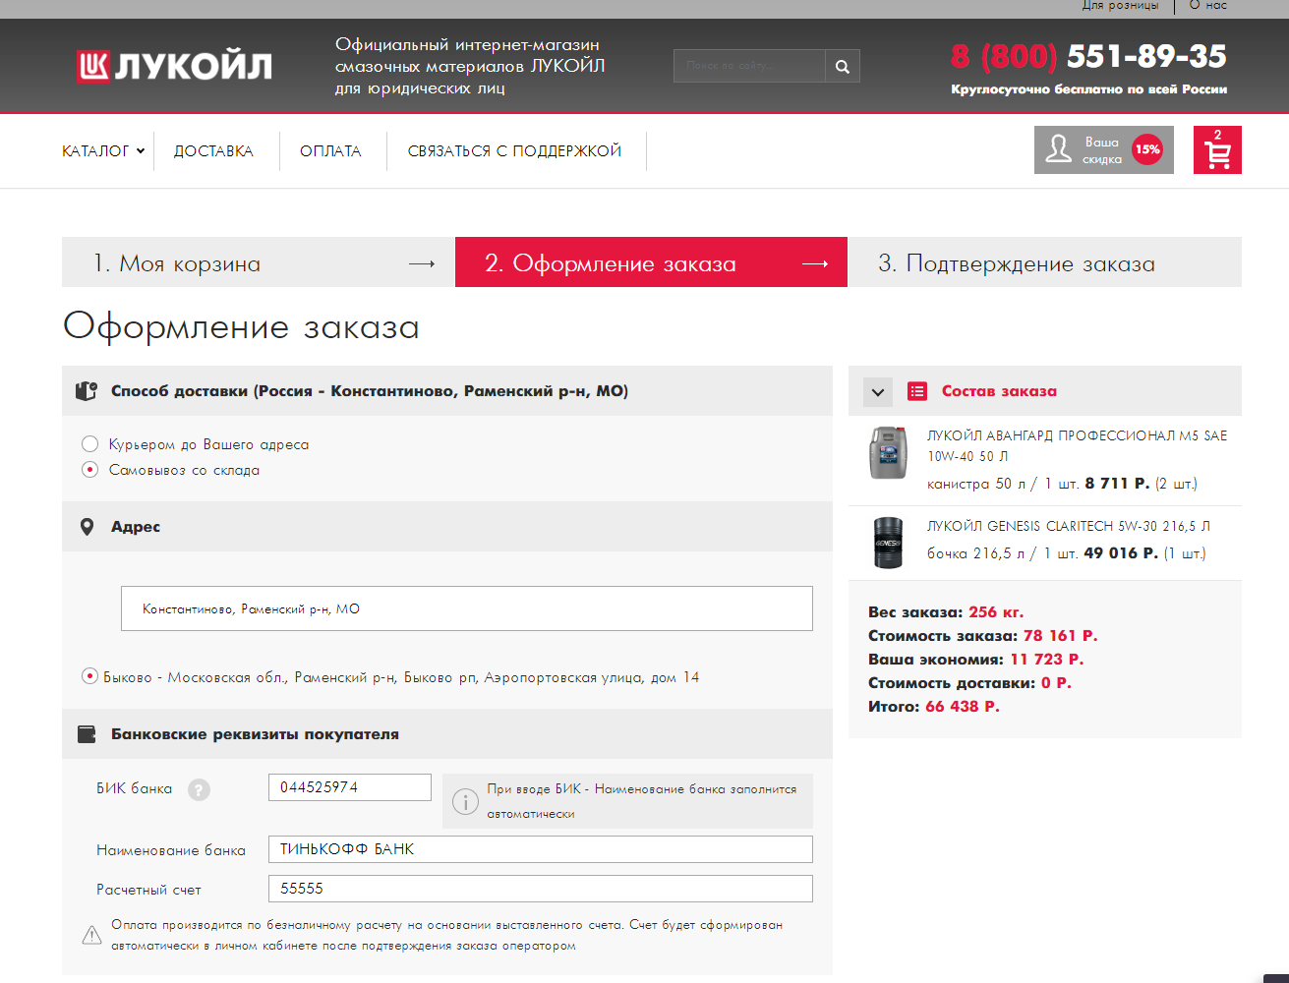Click the Способ доставки section heading
Viewport: 1289px width, 983px height.
370,391
